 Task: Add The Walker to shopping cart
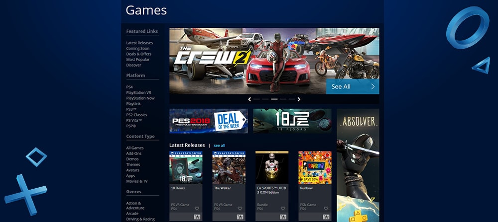tap(240, 217)
